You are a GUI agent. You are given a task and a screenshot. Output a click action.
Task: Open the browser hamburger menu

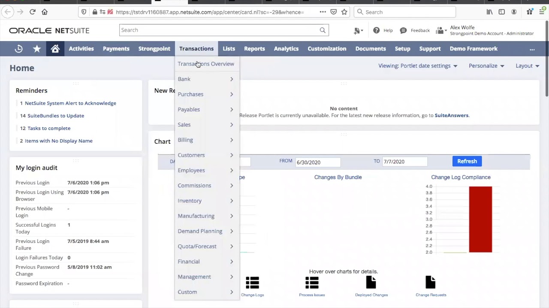coord(541,12)
